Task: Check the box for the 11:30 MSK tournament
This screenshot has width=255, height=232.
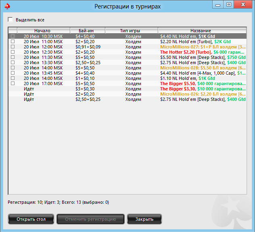Action: click(x=13, y=57)
